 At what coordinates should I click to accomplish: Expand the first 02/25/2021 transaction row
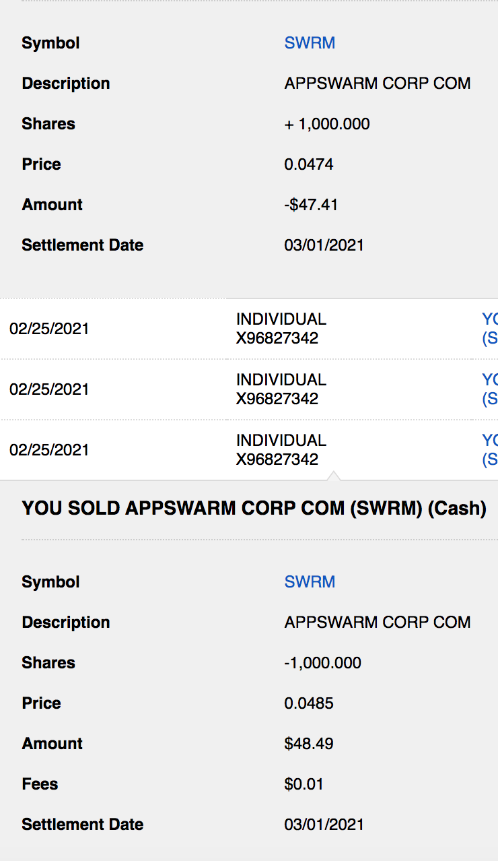[48, 329]
